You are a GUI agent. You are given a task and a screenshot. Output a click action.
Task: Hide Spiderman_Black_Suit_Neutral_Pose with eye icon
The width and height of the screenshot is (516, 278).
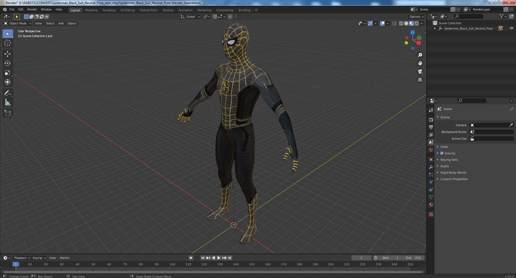tap(511, 28)
